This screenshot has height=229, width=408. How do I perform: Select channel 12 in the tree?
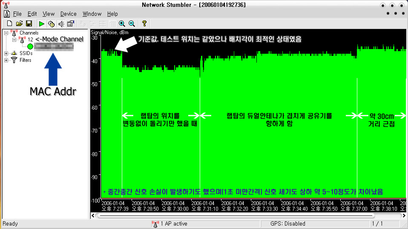click(x=30, y=40)
